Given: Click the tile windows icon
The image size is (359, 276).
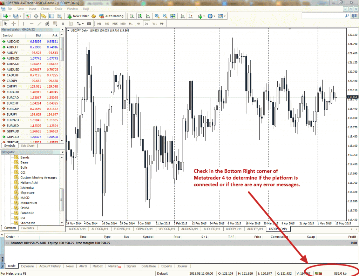Looking at the screenshot, I should (173, 16).
